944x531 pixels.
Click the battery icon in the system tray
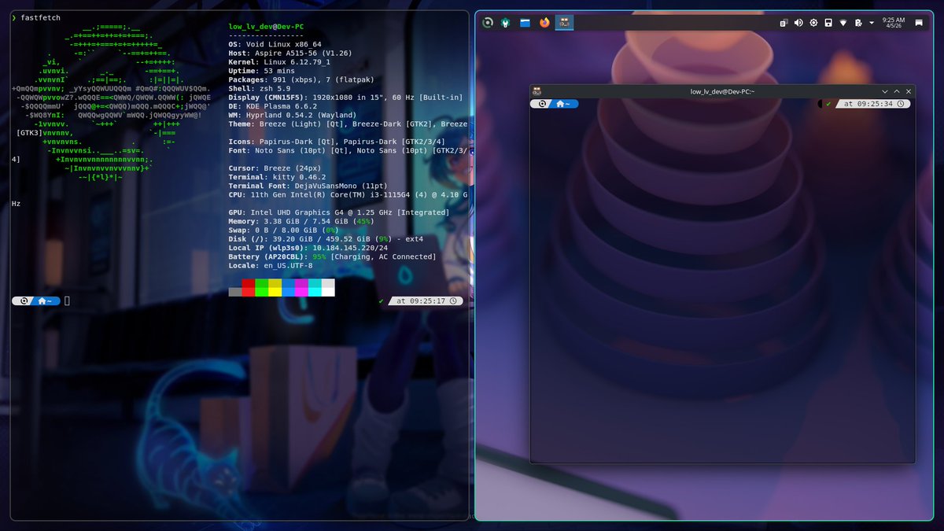pos(828,23)
